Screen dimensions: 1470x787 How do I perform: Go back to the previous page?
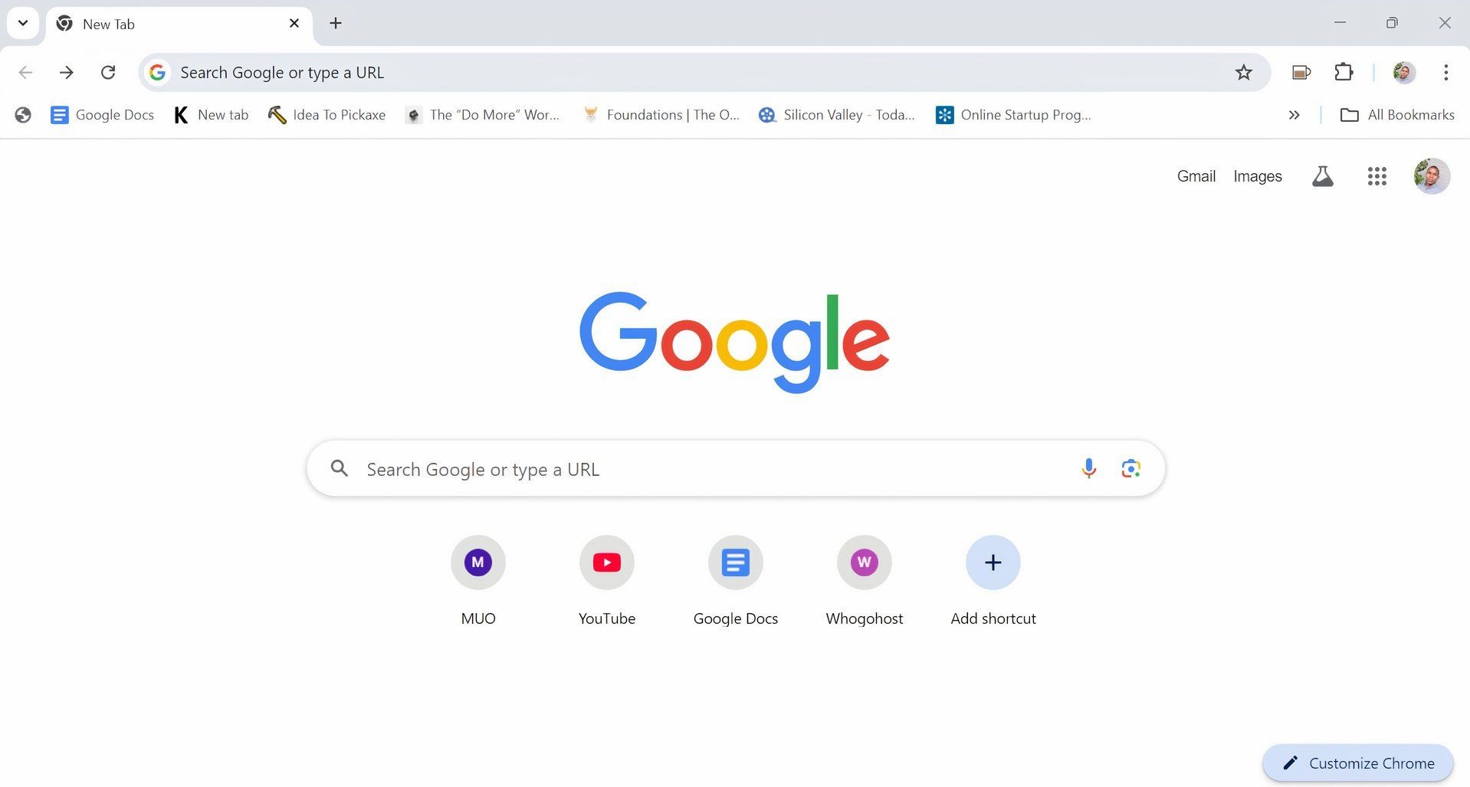pyautogui.click(x=25, y=73)
